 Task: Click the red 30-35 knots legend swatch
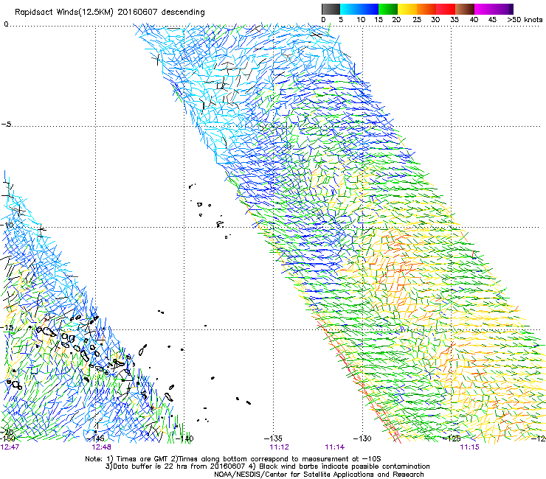coord(446,9)
